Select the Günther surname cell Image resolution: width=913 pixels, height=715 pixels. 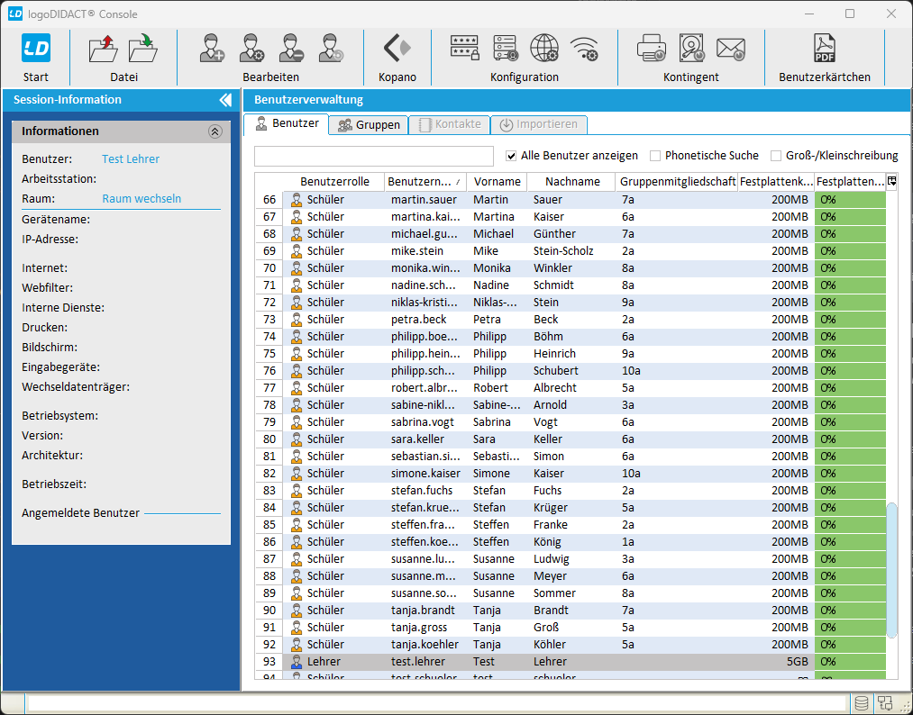point(571,234)
